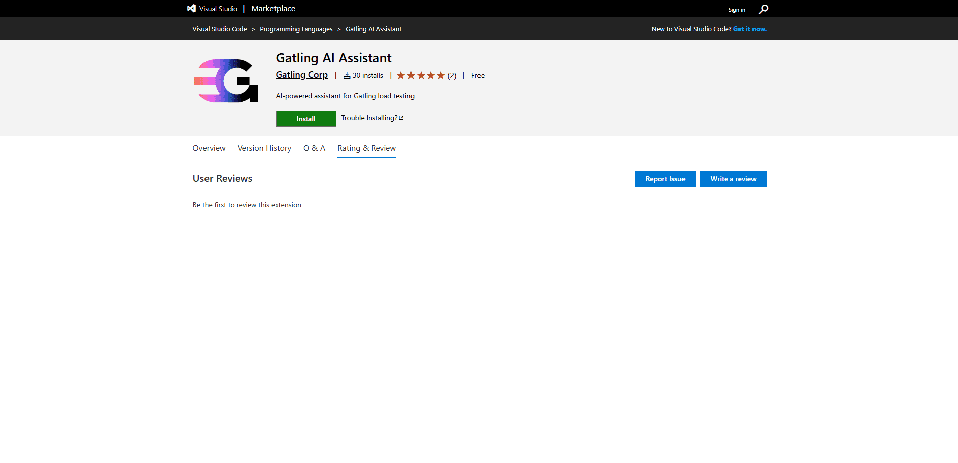
Task: Switch to the Overview tab
Action: [209, 148]
